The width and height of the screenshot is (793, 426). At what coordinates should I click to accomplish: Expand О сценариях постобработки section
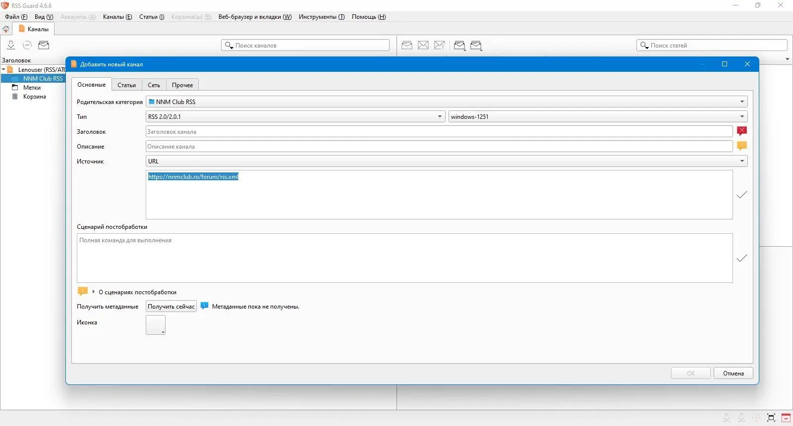93,292
